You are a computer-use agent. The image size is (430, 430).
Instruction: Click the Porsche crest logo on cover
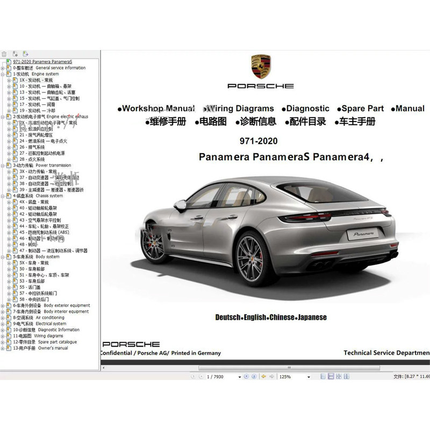(261, 67)
